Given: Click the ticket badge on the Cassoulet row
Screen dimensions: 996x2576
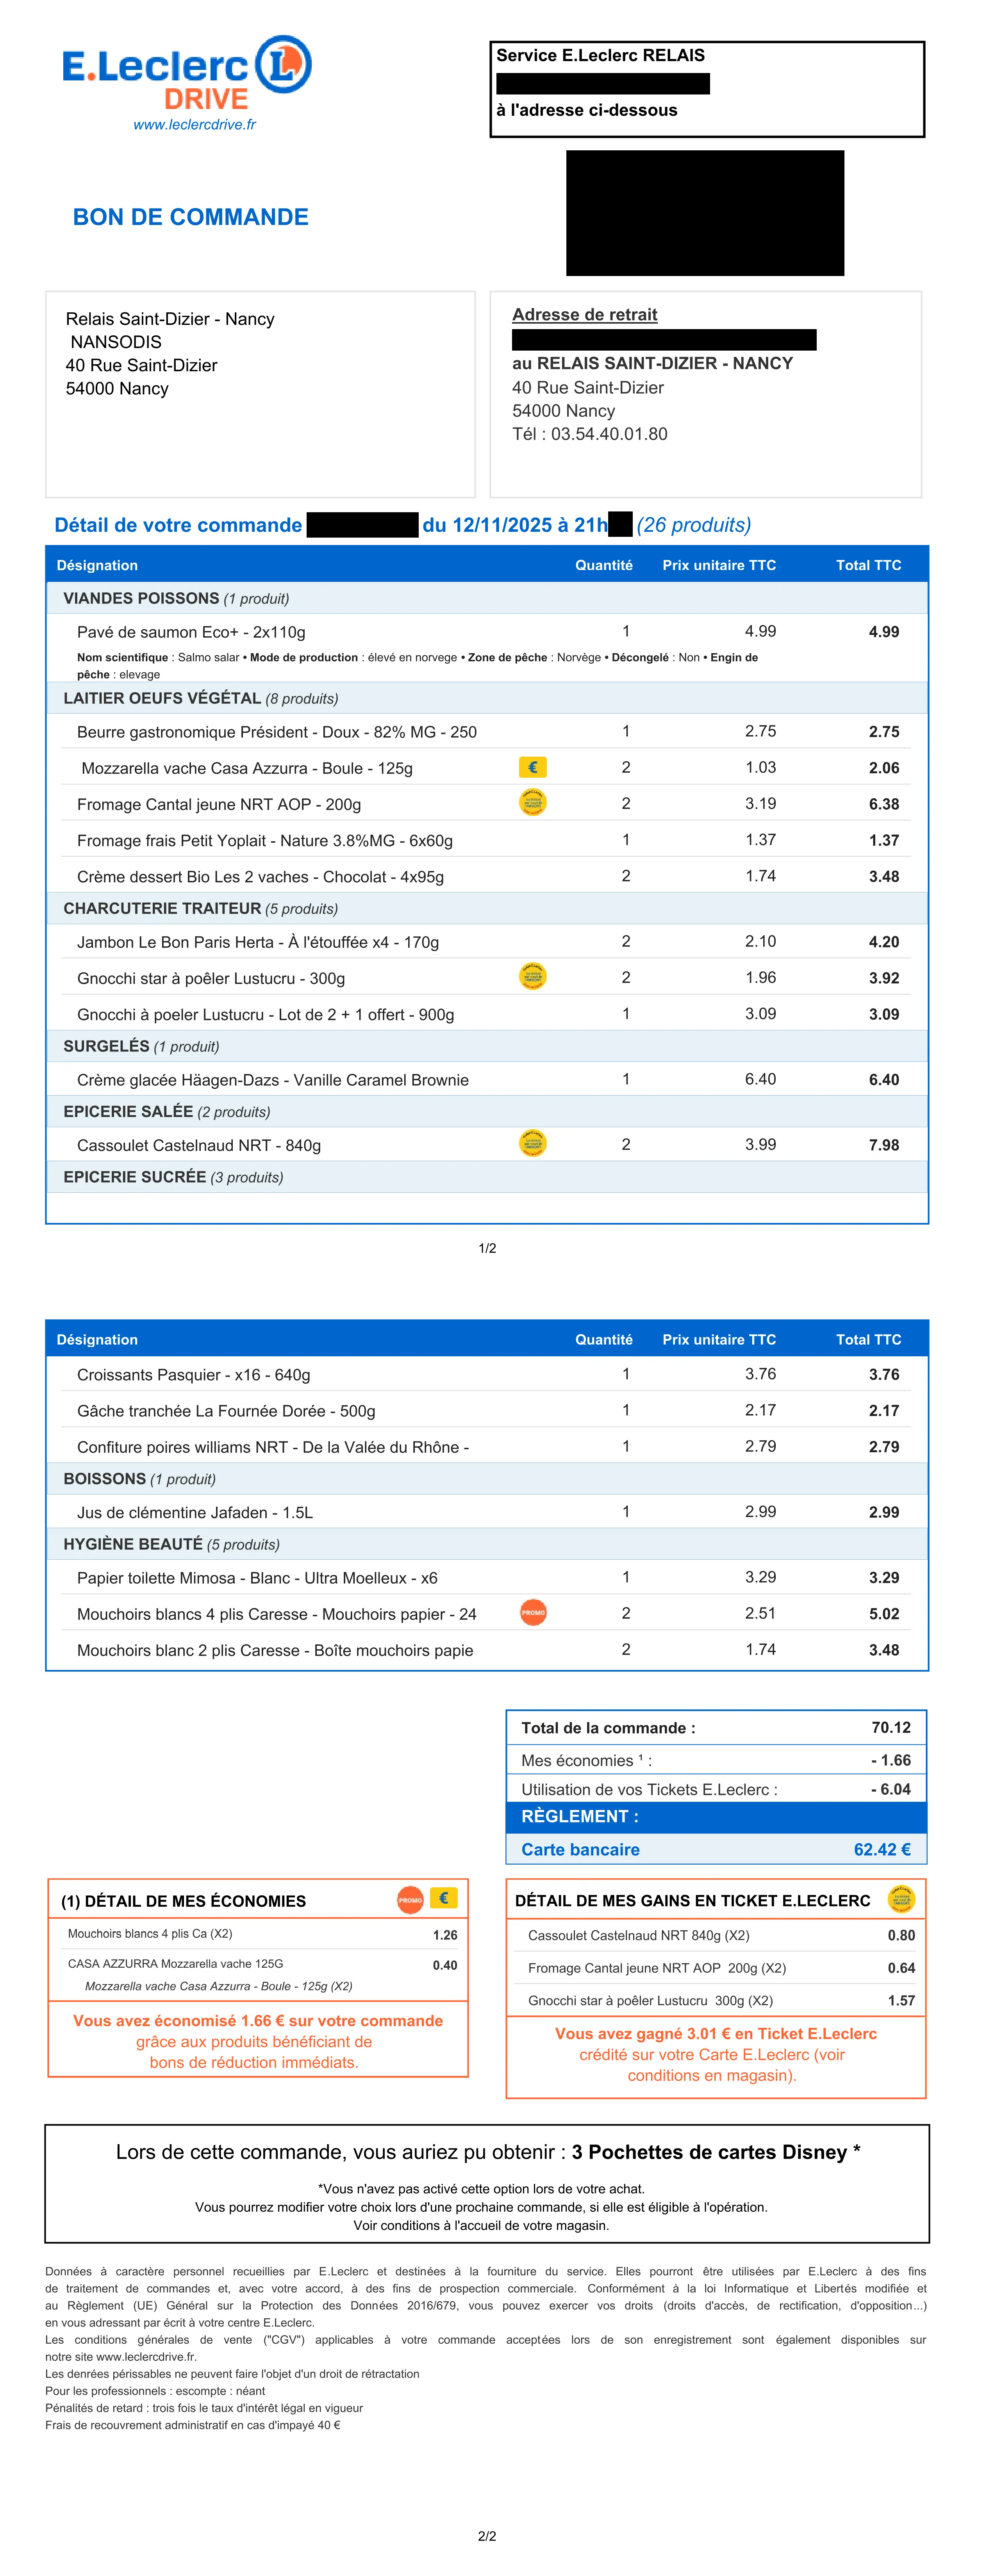Looking at the screenshot, I should [533, 1143].
